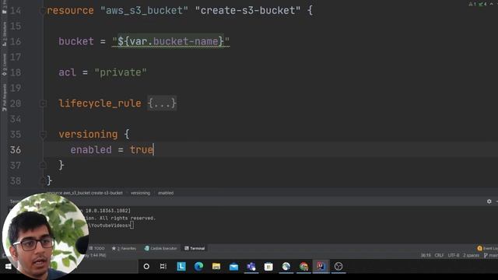Open the Git branch 'main' widget
The image size is (498, 280).
pos(491,255)
